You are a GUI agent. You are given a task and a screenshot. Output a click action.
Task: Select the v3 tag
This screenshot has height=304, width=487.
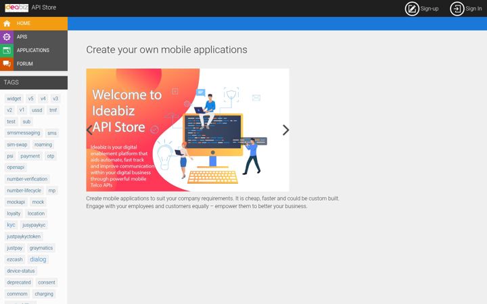[x=55, y=99]
